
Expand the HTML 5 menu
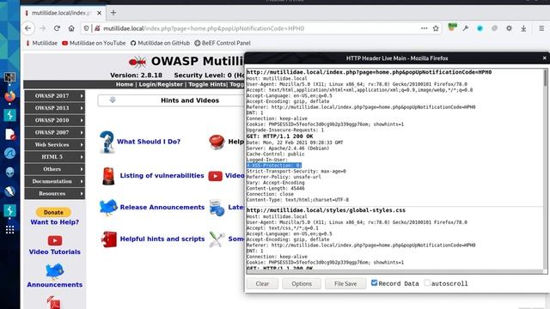55,157
